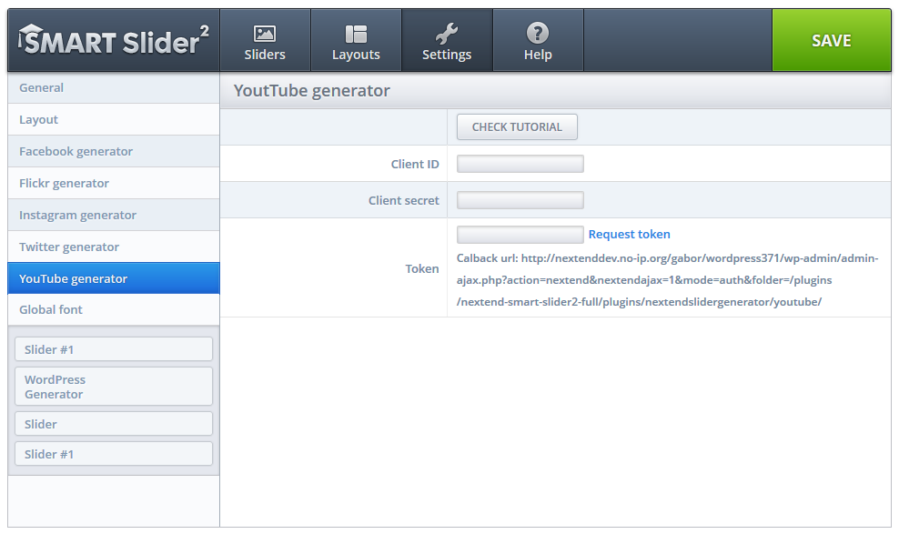
Task: Open Twitter generator settings
Action: click(x=114, y=247)
